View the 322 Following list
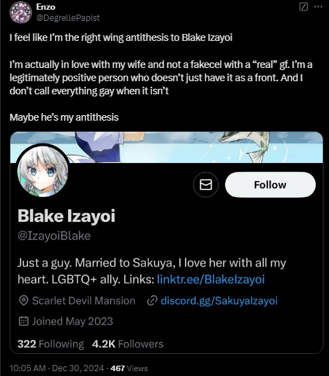This screenshot has height=376, width=329. 51,344
